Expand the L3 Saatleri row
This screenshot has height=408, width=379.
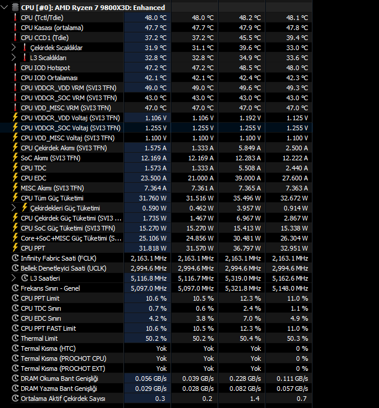click(14, 278)
